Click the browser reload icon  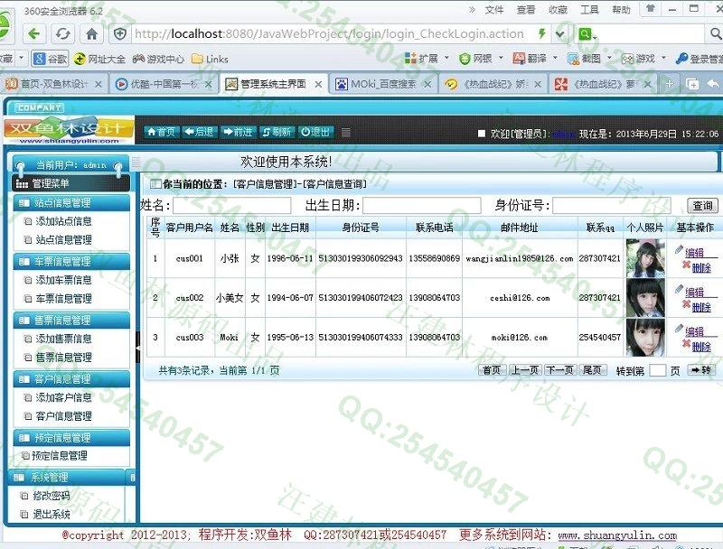point(62,33)
